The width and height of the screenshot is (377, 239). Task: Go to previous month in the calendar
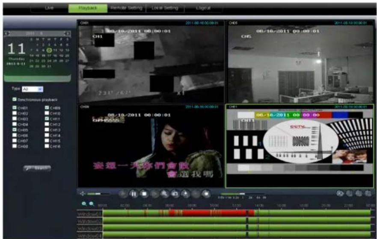[x=7, y=33]
